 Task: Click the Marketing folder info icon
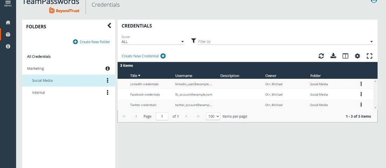108,69
